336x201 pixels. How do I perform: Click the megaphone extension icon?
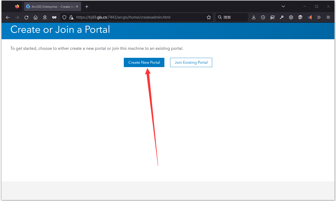310,17
